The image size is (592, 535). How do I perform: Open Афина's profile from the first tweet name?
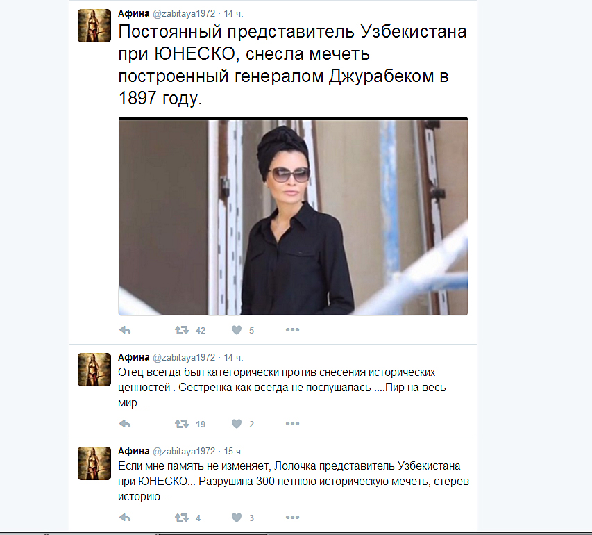coord(134,14)
